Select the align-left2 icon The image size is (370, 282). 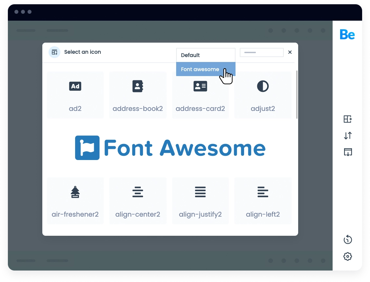[x=263, y=201]
